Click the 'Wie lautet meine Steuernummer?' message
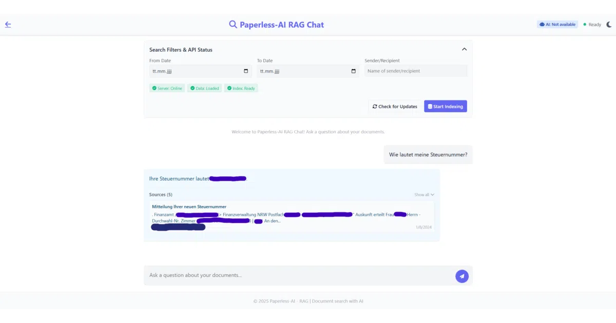 click(428, 154)
